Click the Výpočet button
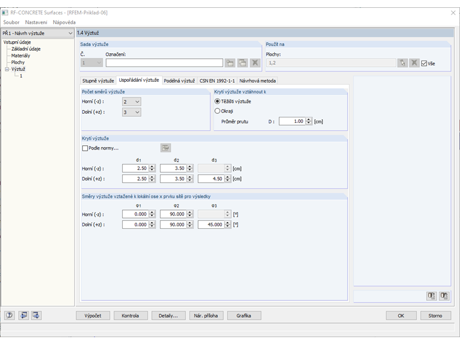 point(93,316)
